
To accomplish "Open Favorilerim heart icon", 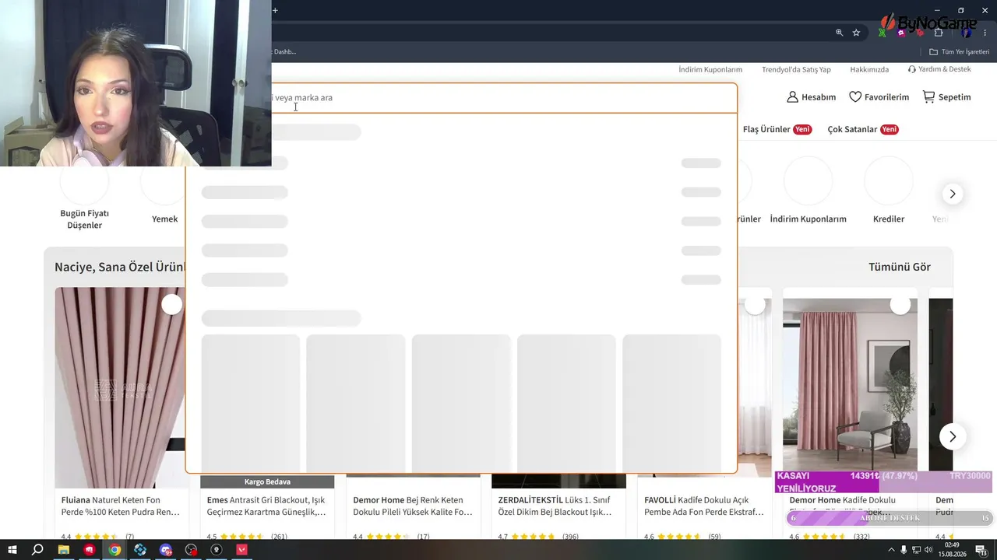I will 855,97.
